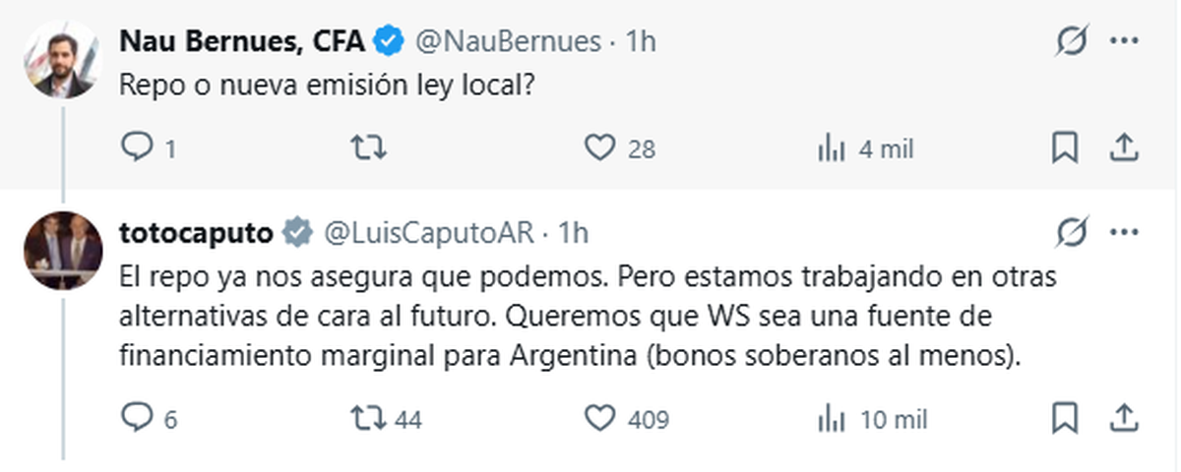Reply to totocaputo's tweet

(135, 419)
